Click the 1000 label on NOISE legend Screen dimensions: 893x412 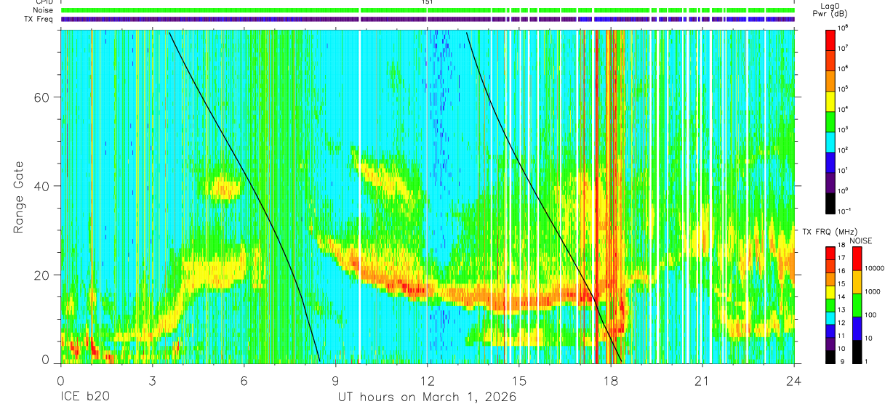click(x=873, y=293)
